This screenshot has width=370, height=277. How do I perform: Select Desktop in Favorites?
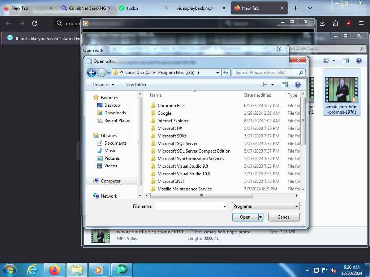(108, 105)
